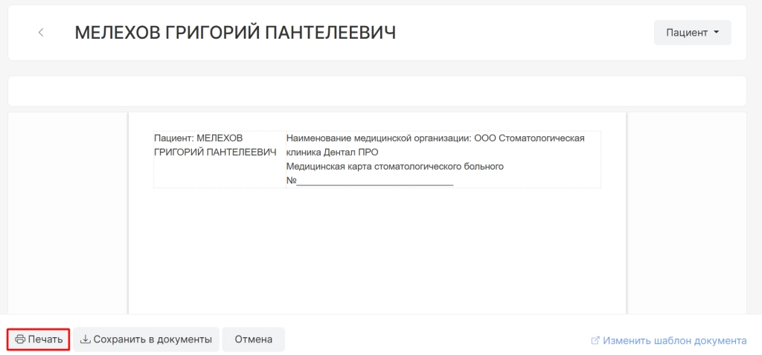Save via Сохранить в документы button
The image size is (762, 355).
(146, 339)
